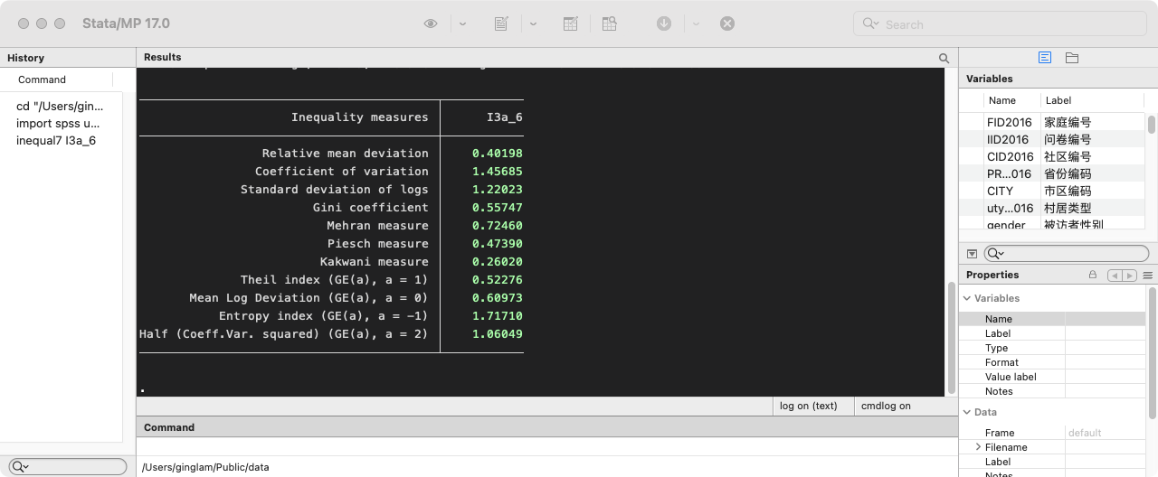Select the FID2016 variable row
Image resolution: width=1158 pixels, height=477 pixels.
pyautogui.click(x=1052, y=122)
